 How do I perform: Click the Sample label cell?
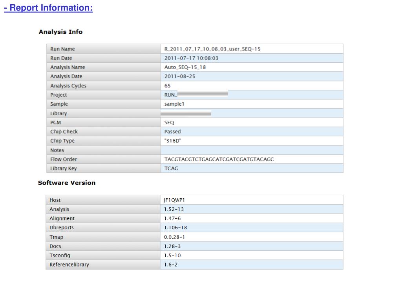click(104, 104)
